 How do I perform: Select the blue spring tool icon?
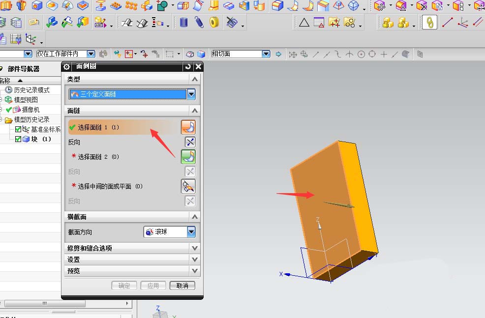point(199,22)
